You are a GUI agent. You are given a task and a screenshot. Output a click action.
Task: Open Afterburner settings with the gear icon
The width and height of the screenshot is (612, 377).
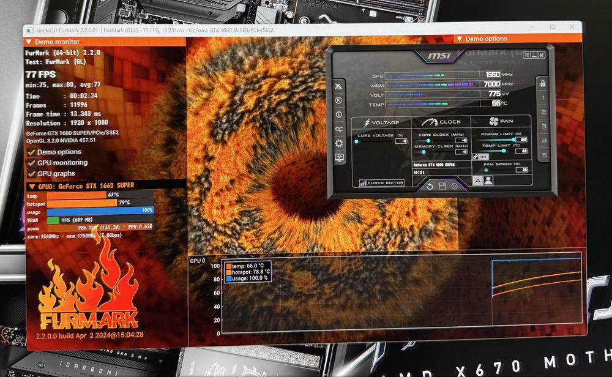pos(339,143)
